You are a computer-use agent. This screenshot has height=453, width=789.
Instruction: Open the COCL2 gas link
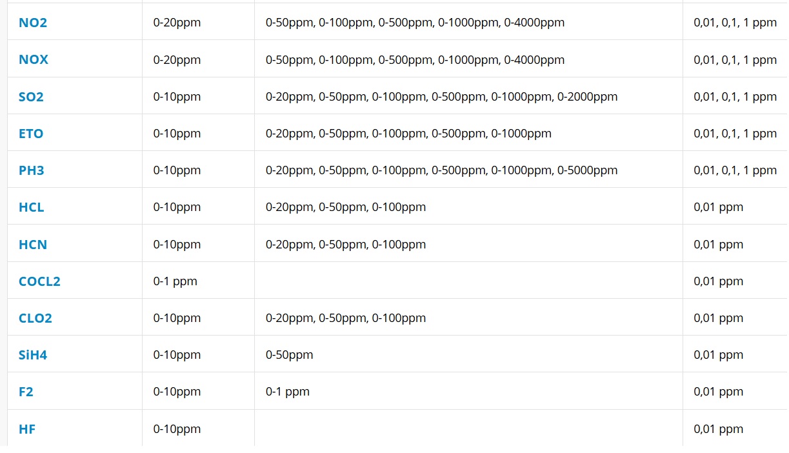[39, 281]
